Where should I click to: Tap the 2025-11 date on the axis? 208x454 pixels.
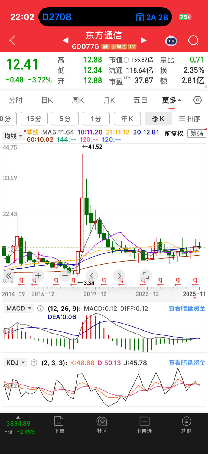tap(194, 294)
